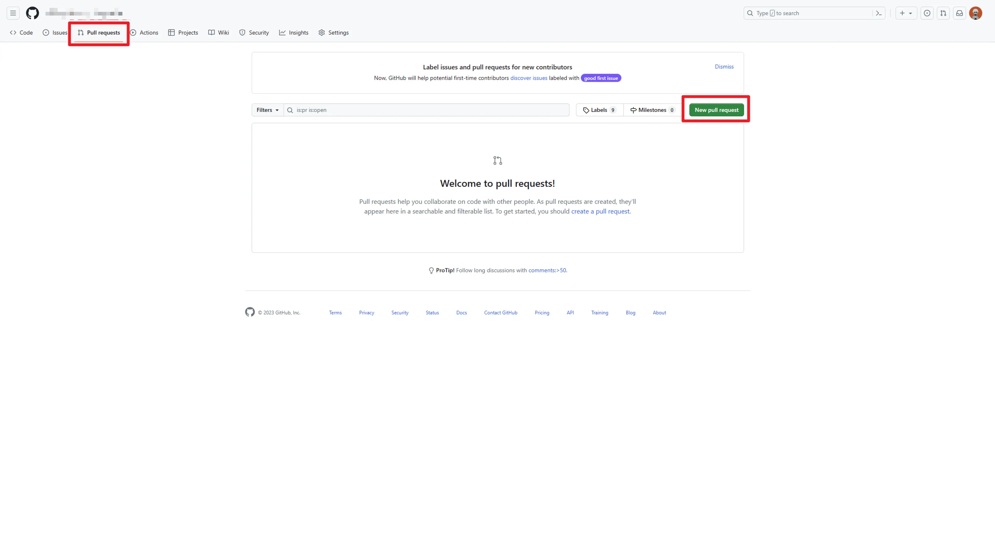This screenshot has height=535, width=995.
Task: Select the Pull requests tab
Action: [99, 32]
